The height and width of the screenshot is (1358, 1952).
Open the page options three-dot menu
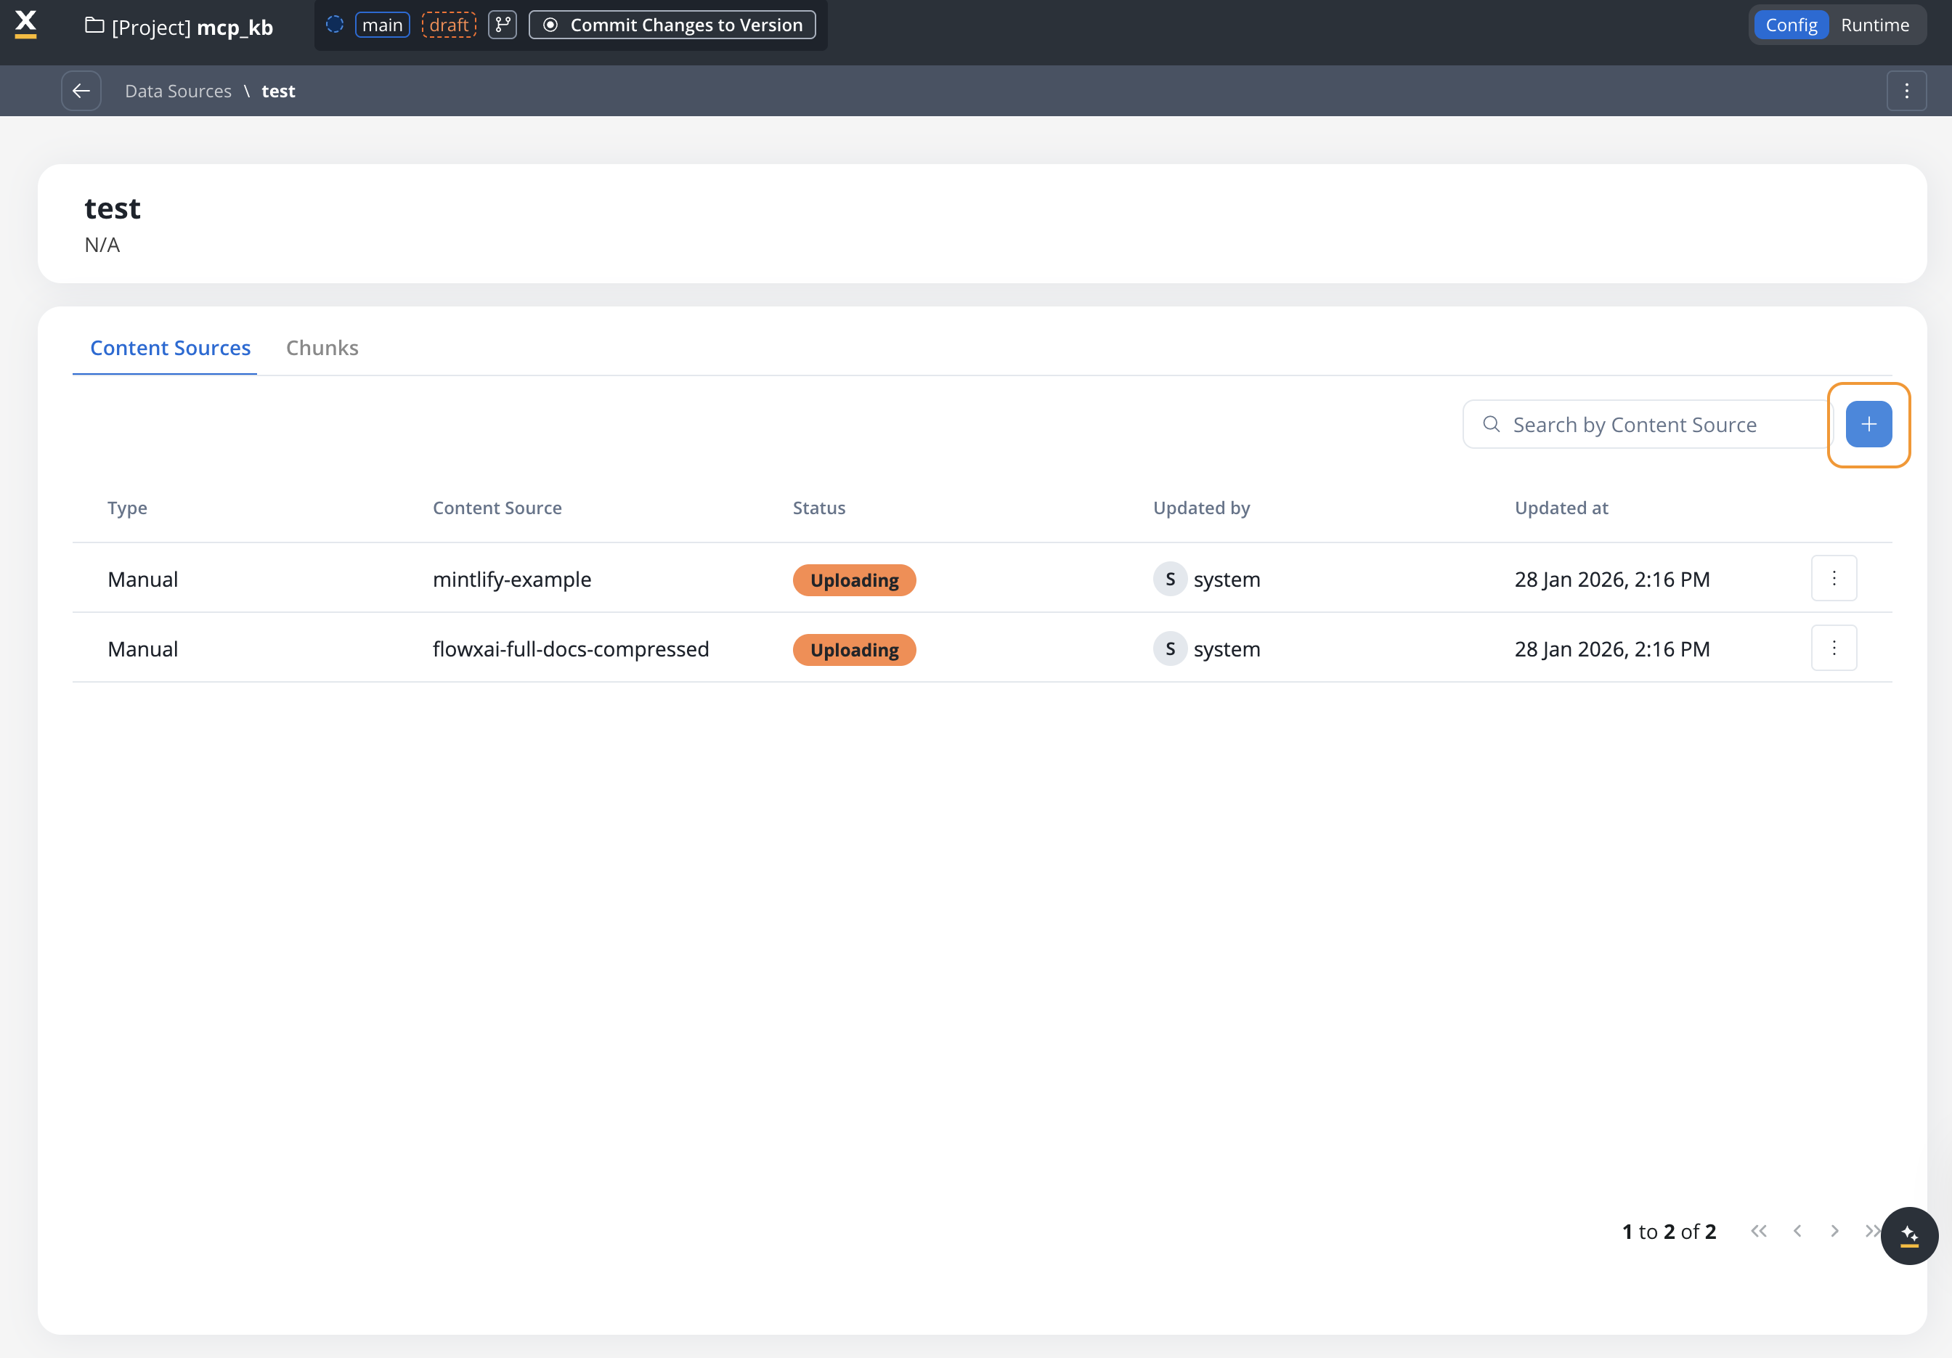pyautogui.click(x=1906, y=91)
